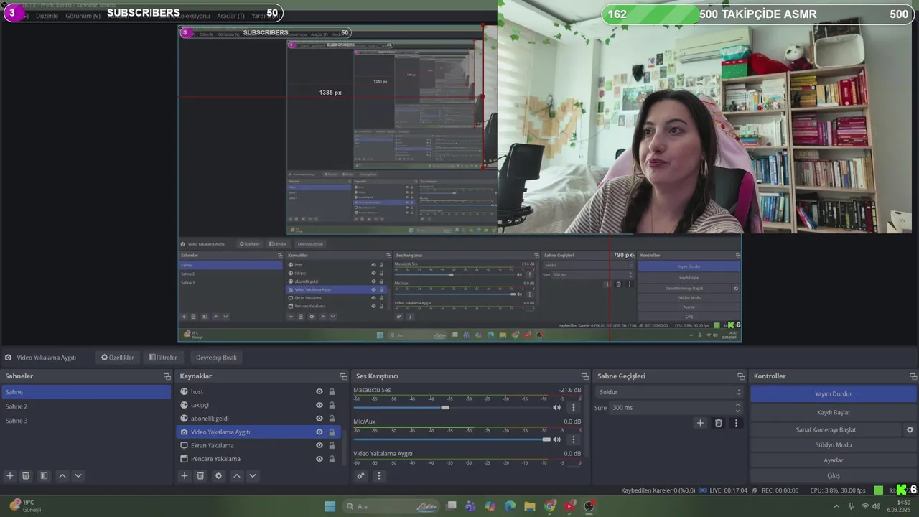
Task: Remove the scene transition with trash icon
Action: click(718, 423)
